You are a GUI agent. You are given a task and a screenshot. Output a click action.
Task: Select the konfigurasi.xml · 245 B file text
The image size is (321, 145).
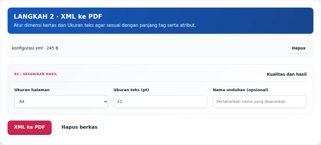click(35, 48)
